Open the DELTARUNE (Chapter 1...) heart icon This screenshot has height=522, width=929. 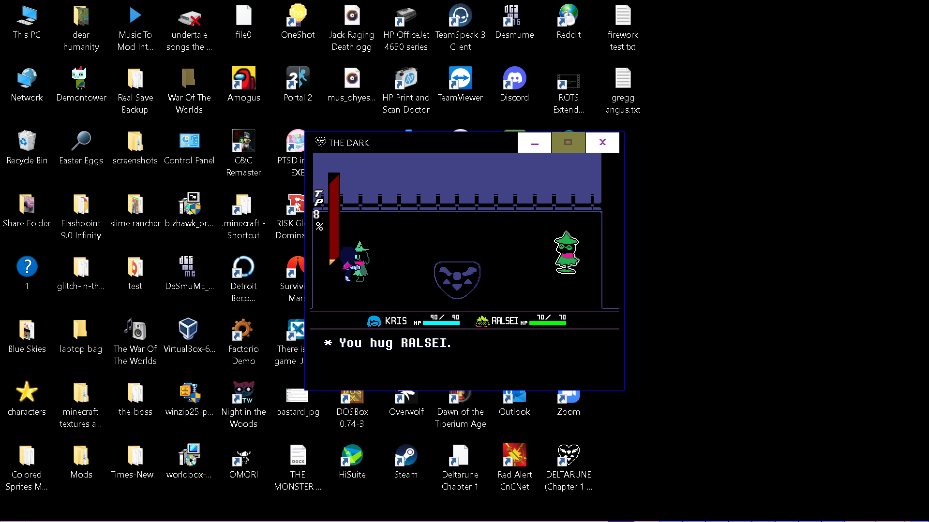(568, 456)
